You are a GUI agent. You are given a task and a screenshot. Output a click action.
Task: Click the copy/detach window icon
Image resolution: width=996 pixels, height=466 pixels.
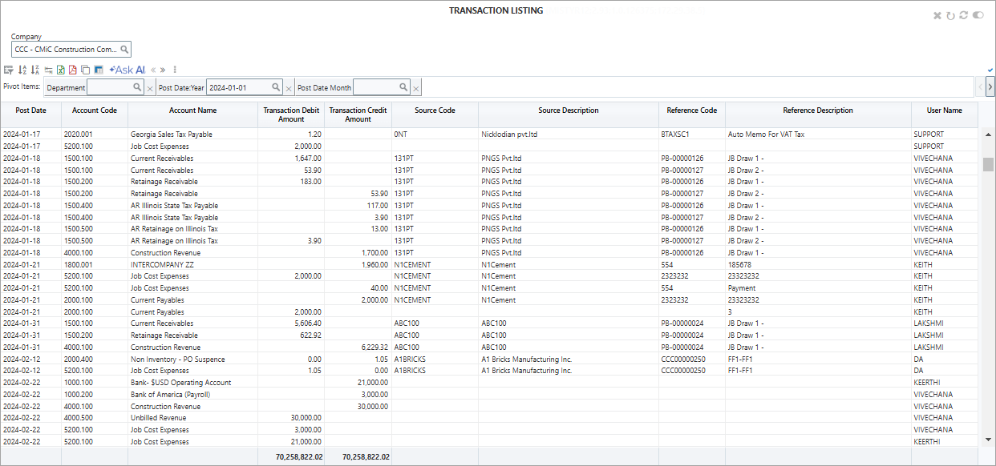[85, 70]
